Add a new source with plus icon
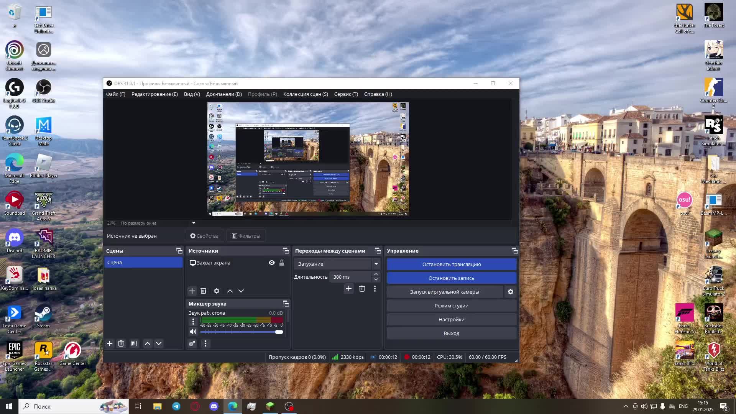Image resolution: width=736 pixels, height=414 pixels. click(x=192, y=291)
